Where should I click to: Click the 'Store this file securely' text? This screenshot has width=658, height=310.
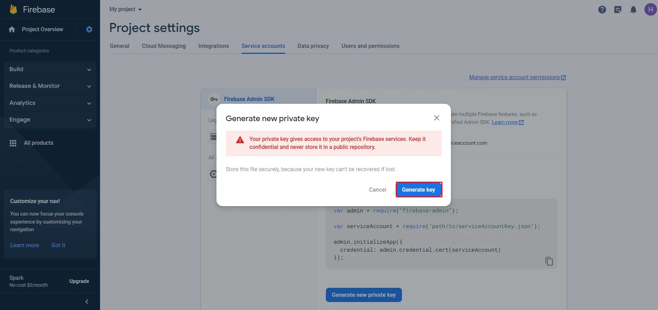tap(311, 169)
